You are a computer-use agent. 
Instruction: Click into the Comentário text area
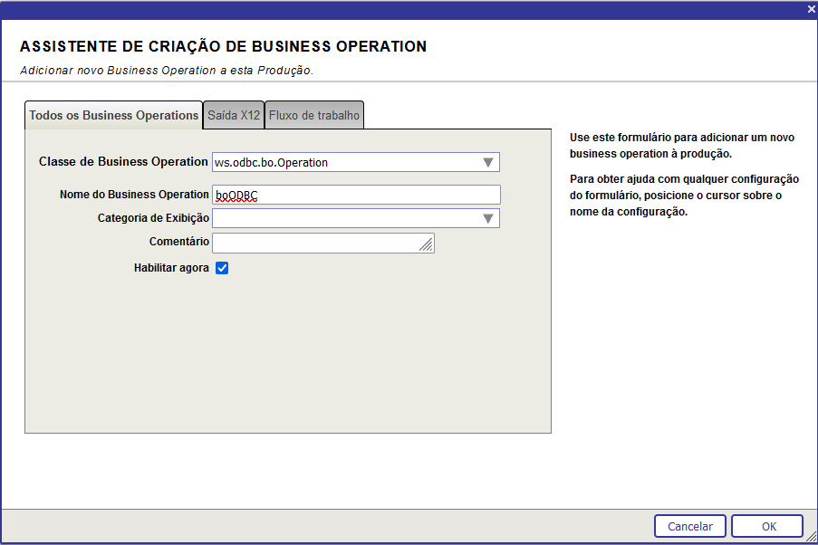tap(317, 243)
